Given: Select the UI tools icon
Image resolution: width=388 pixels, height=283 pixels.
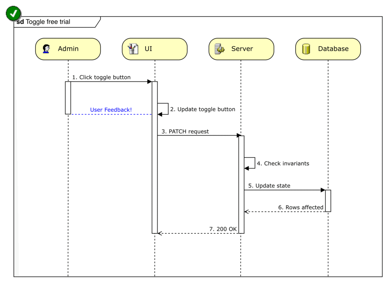Looking at the screenshot, I should click(x=133, y=49).
